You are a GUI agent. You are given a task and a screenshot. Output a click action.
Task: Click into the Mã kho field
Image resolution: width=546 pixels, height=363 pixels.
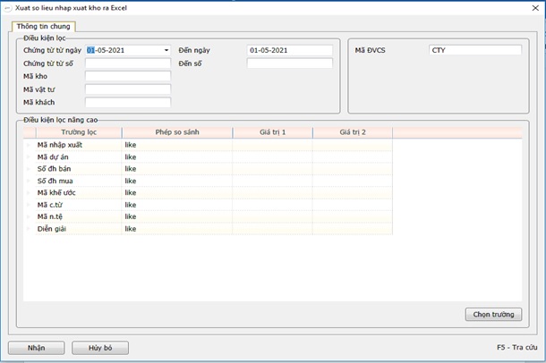click(x=127, y=77)
